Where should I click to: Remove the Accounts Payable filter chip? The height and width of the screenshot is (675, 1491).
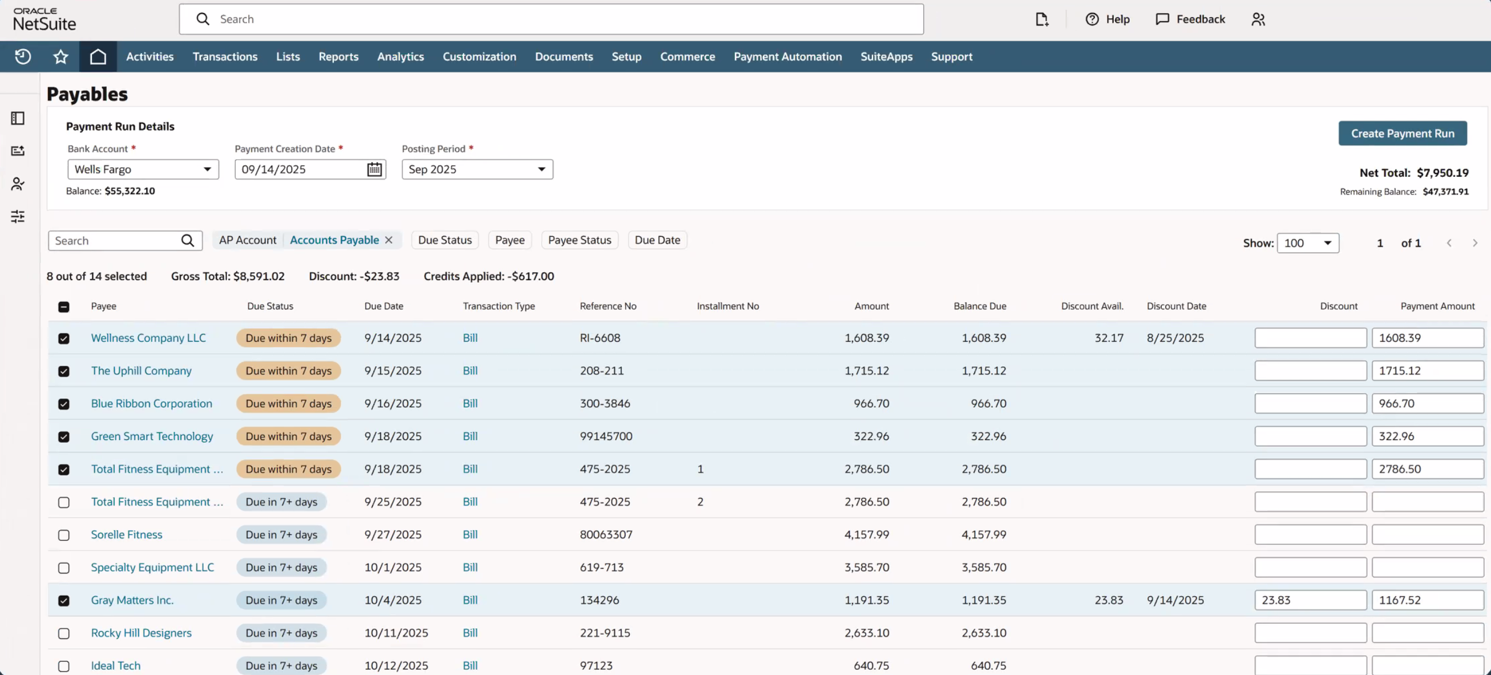pos(389,240)
